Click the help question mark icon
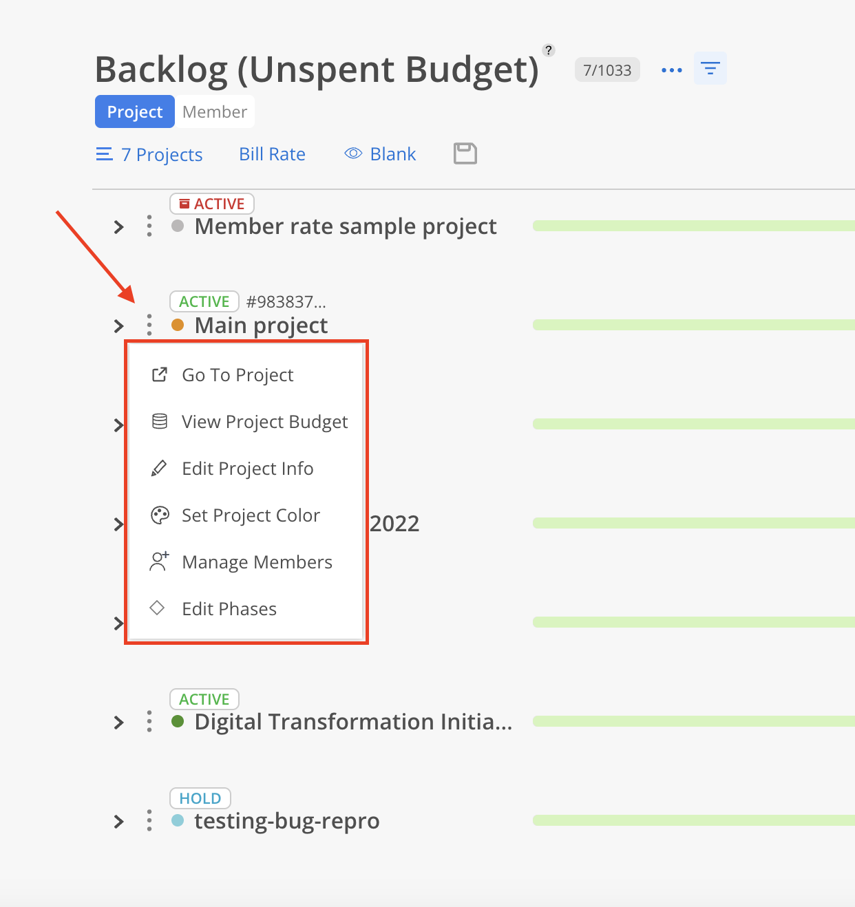855x907 pixels. pyautogui.click(x=549, y=50)
